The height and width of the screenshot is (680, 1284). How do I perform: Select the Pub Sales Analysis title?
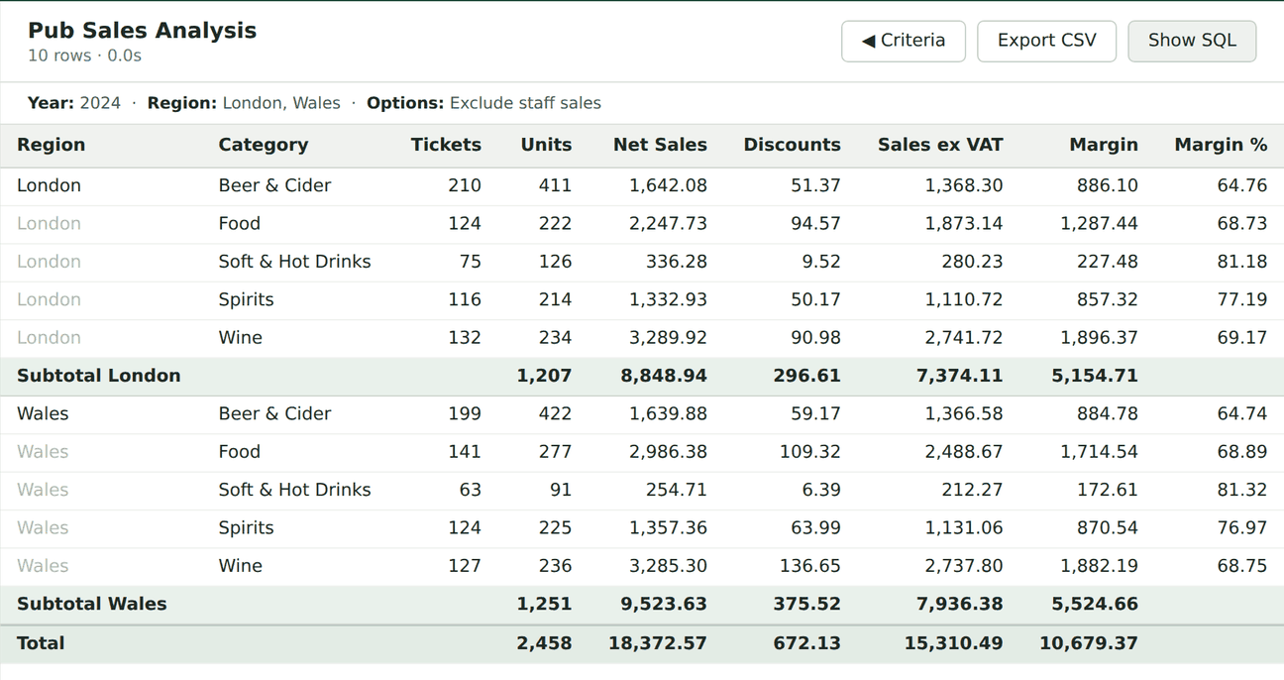[x=142, y=31]
